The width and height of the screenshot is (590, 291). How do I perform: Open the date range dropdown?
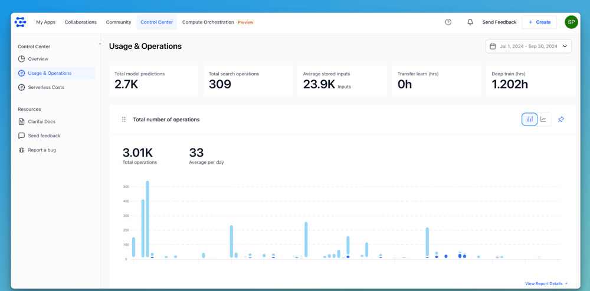[x=529, y=47]
